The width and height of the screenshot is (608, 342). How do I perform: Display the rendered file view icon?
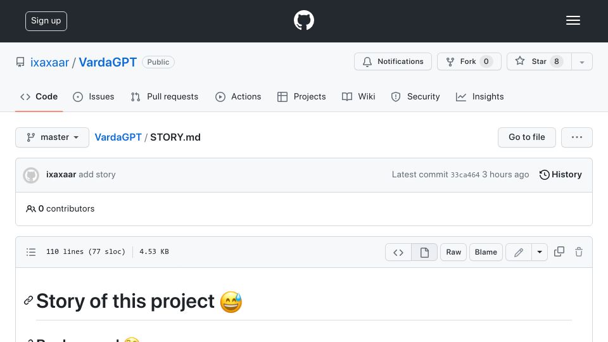pos(424,253)
